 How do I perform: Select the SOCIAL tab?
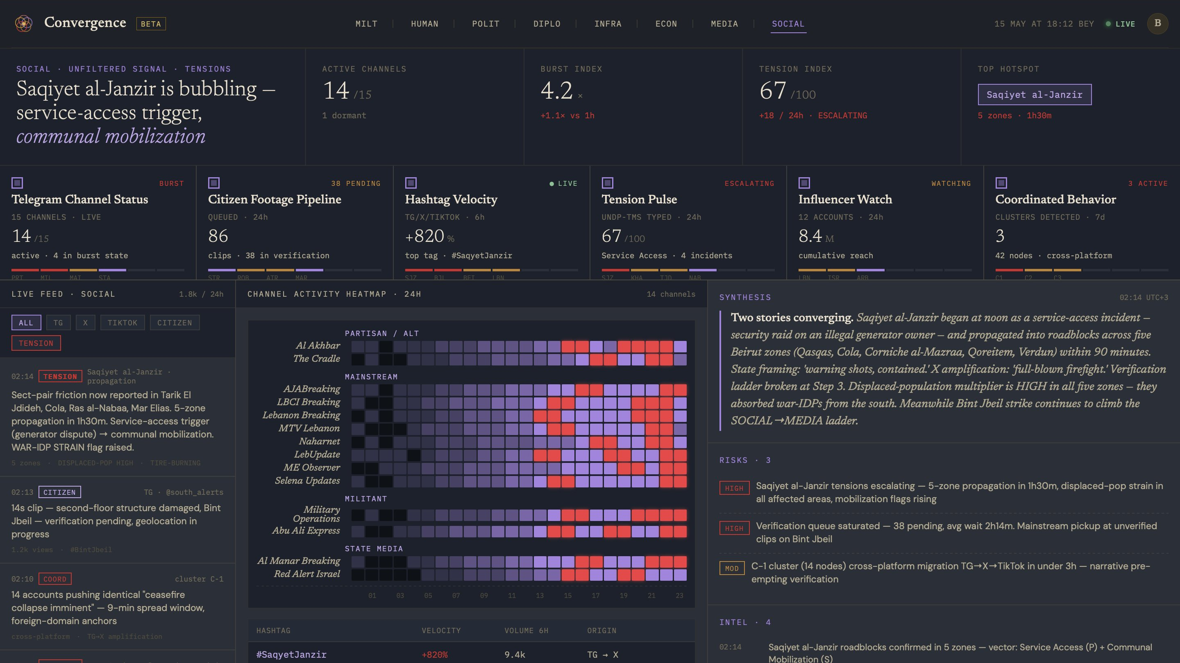(788, 24)
